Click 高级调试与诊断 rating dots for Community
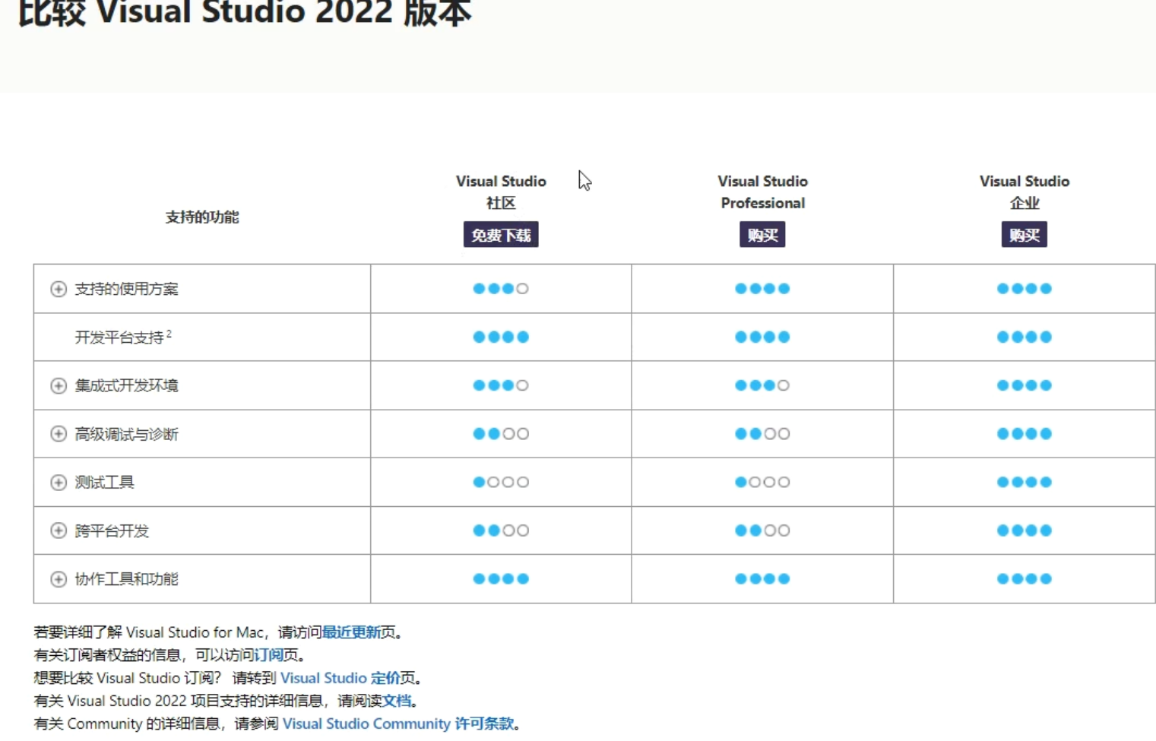 click(501, 434)
